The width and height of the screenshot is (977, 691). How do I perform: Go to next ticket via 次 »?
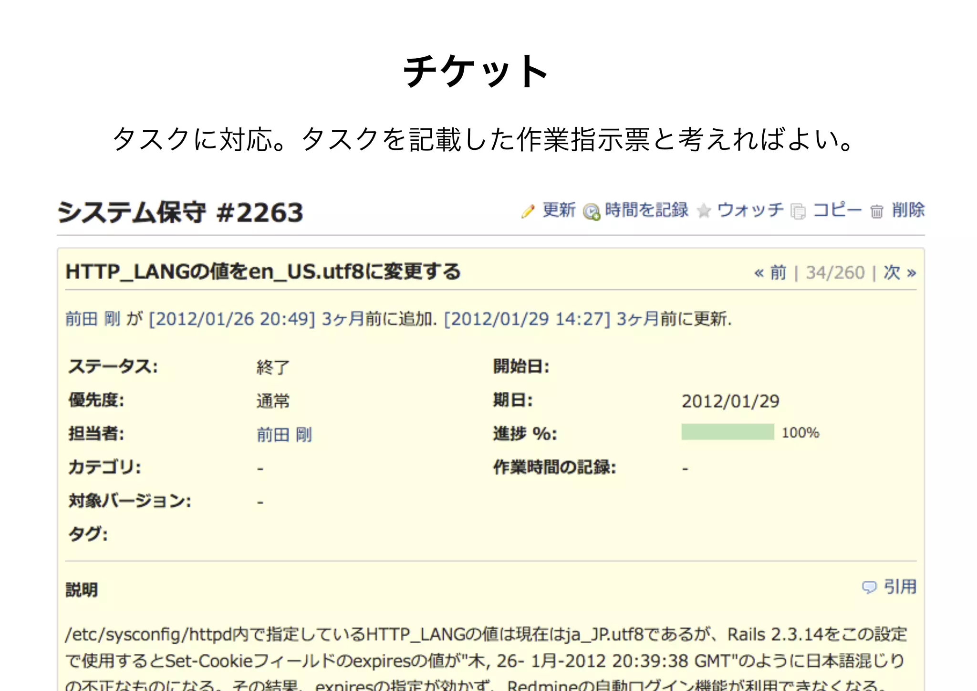[x=900, y=272]
